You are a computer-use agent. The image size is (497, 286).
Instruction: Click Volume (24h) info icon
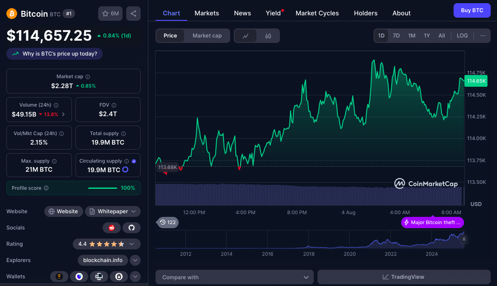pyautogui.click(x=56, y=105)
